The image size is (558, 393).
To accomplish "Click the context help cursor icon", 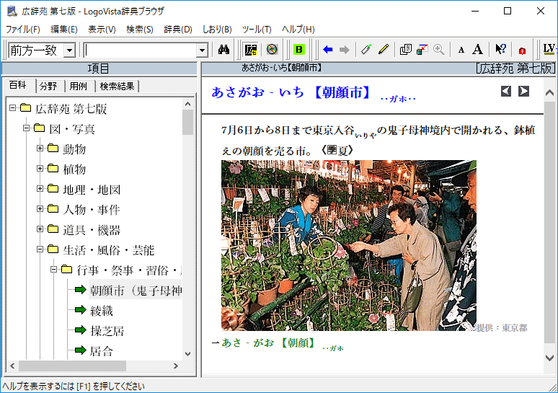I will [x=500, y=50].
